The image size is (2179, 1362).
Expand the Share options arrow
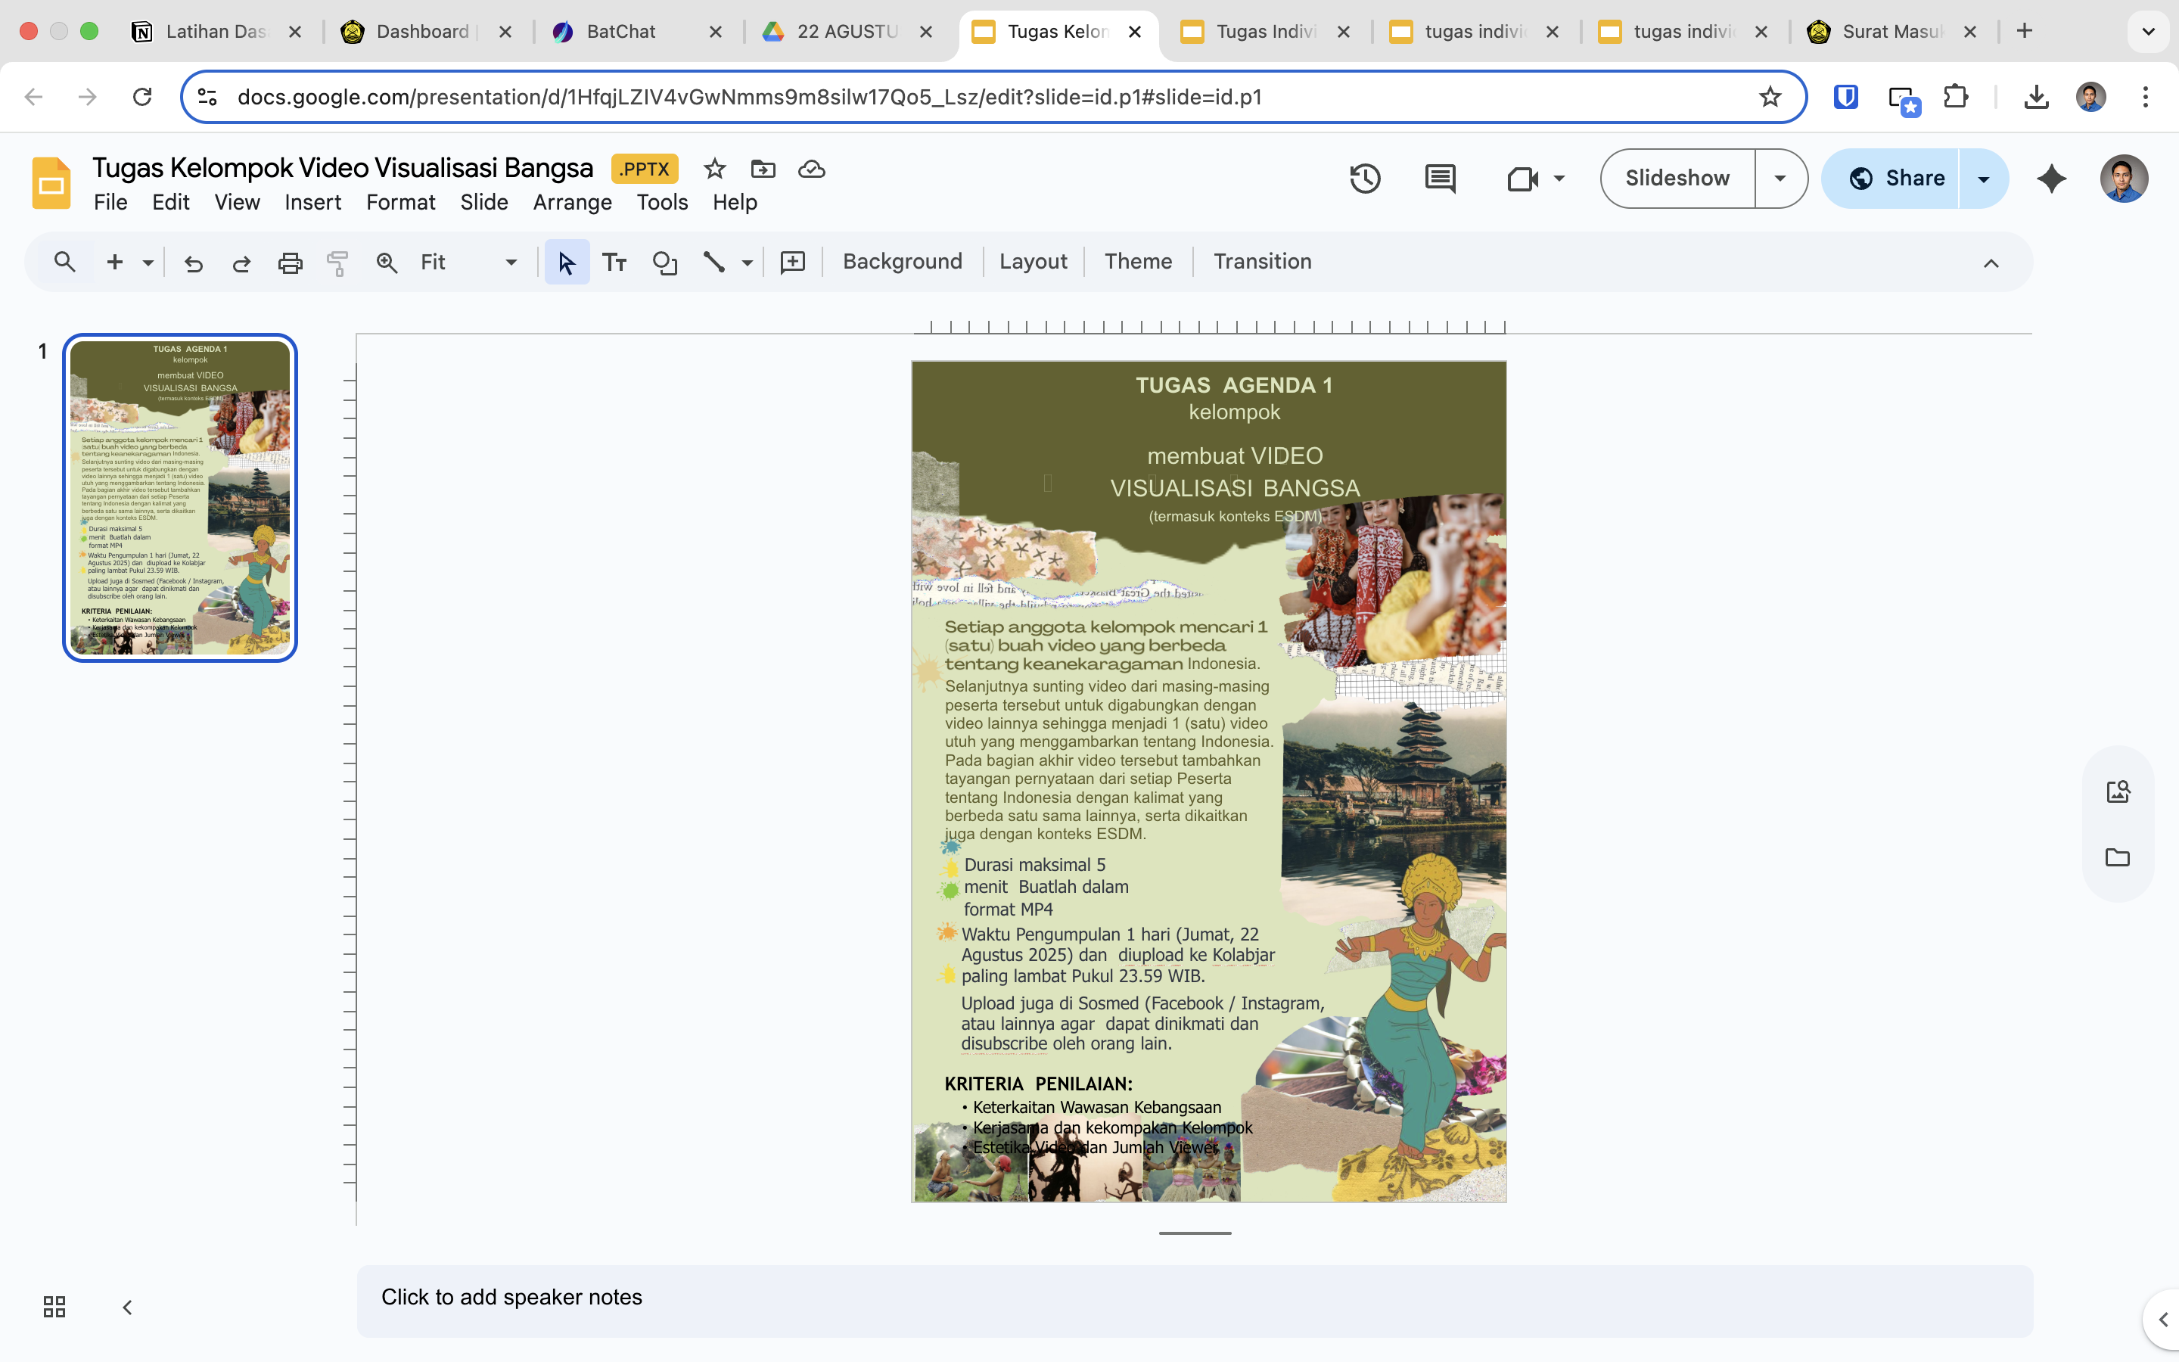click(x=1983, y=179)
